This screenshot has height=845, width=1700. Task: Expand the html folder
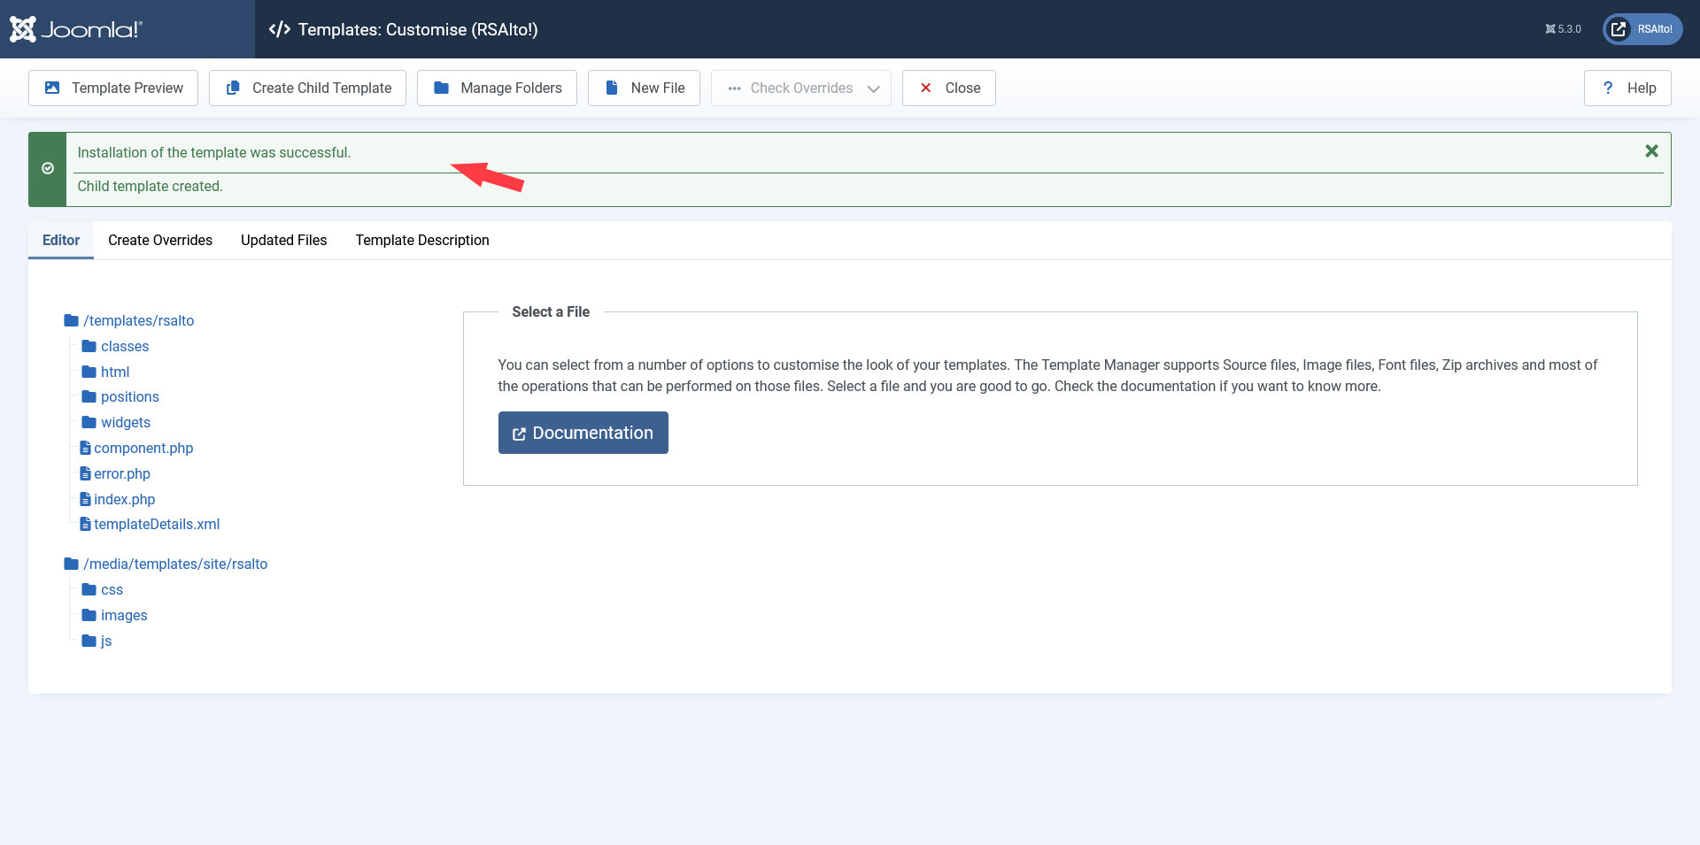[x=105, y=372]
